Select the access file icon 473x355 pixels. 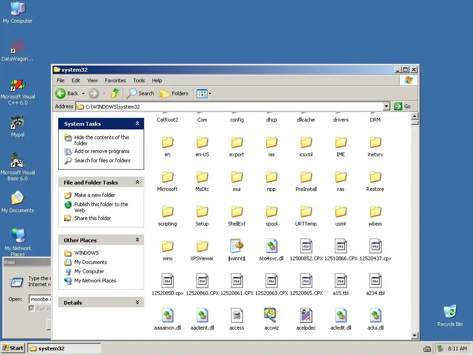237,315
